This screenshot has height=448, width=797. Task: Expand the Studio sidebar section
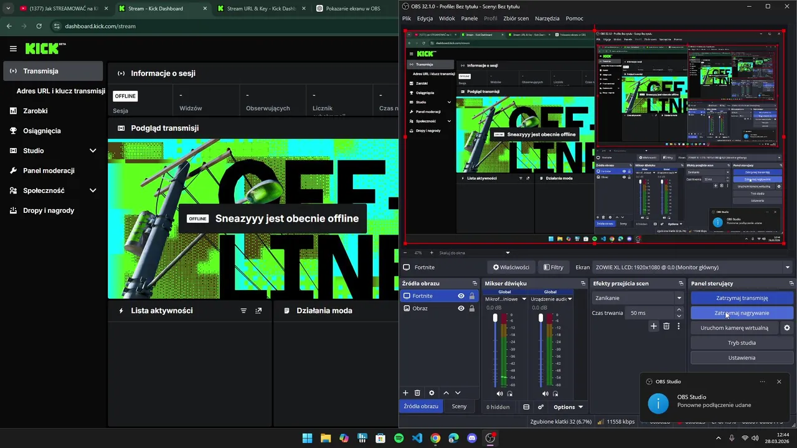click(x=93, y=151)
